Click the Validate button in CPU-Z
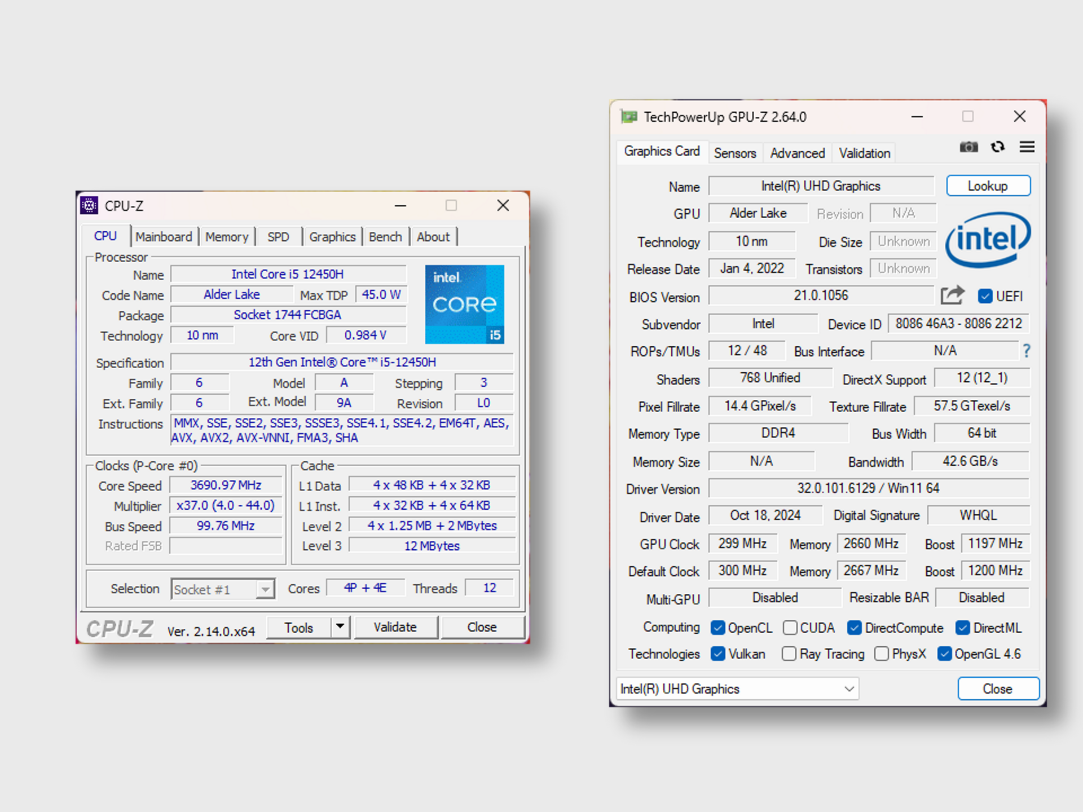This screenshot has width=1083, height=812. pos(395,626)
